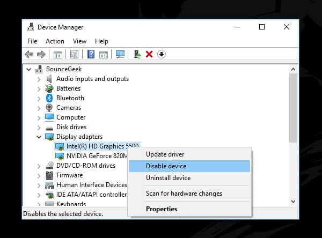This screenshot has width=322, height=238.
Task: Click the down-arrow Disable device toolbar icon
Action: [162, 54]
